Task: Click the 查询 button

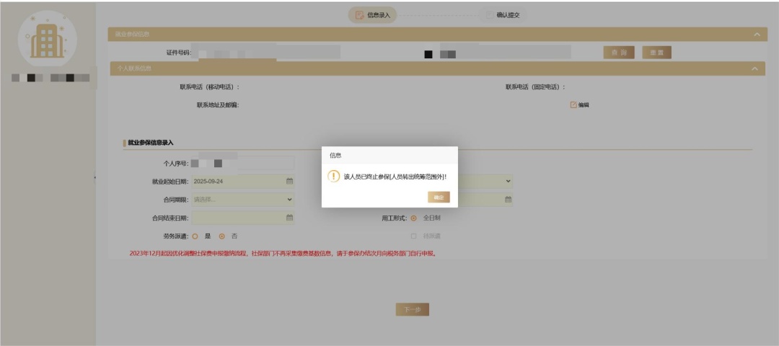Action: (619, 53)
